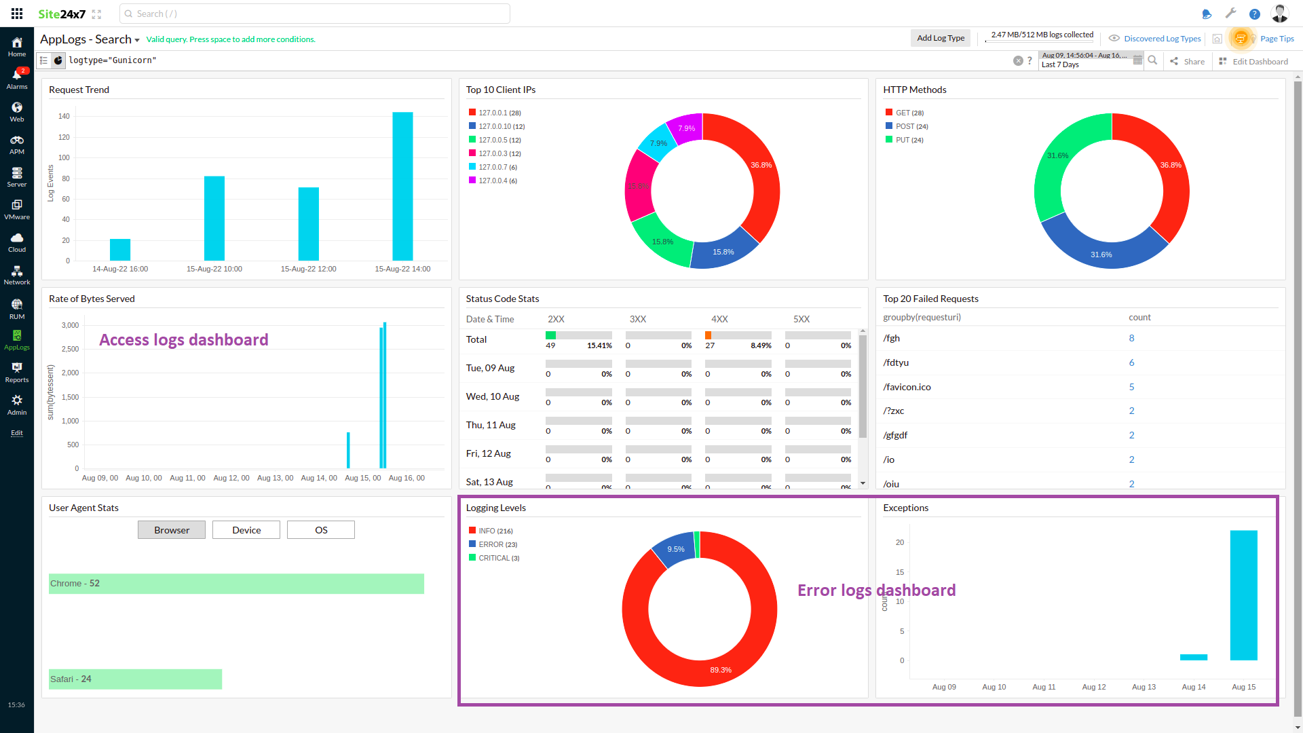Switch User Agent Stats to OS
1303x733 pixels.
coord(321,530)
